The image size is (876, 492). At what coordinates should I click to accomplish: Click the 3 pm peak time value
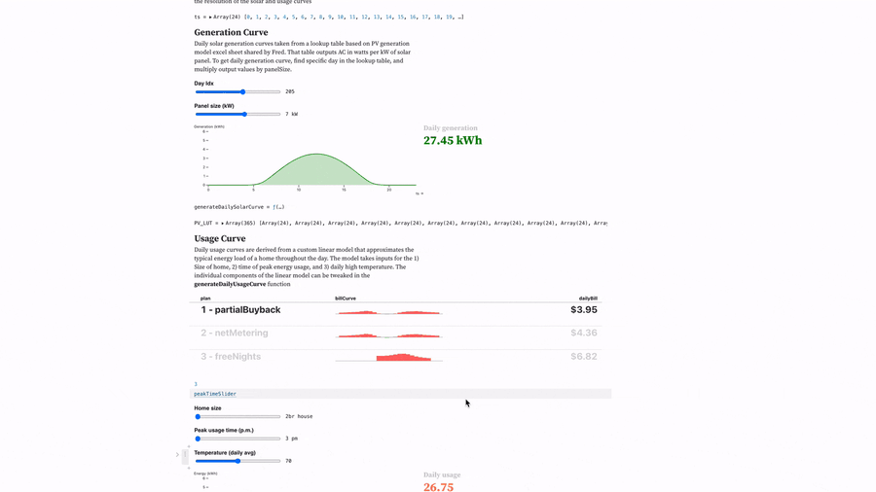point(292,439)
